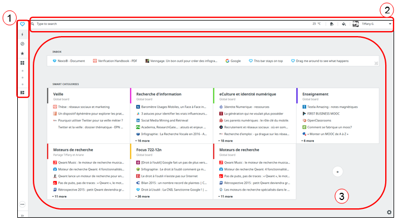Open 'Droit à L'oubli : La CNIL Sanctionne Google'
The height and width of the screenshot is (220, 398).
[171, 190]
